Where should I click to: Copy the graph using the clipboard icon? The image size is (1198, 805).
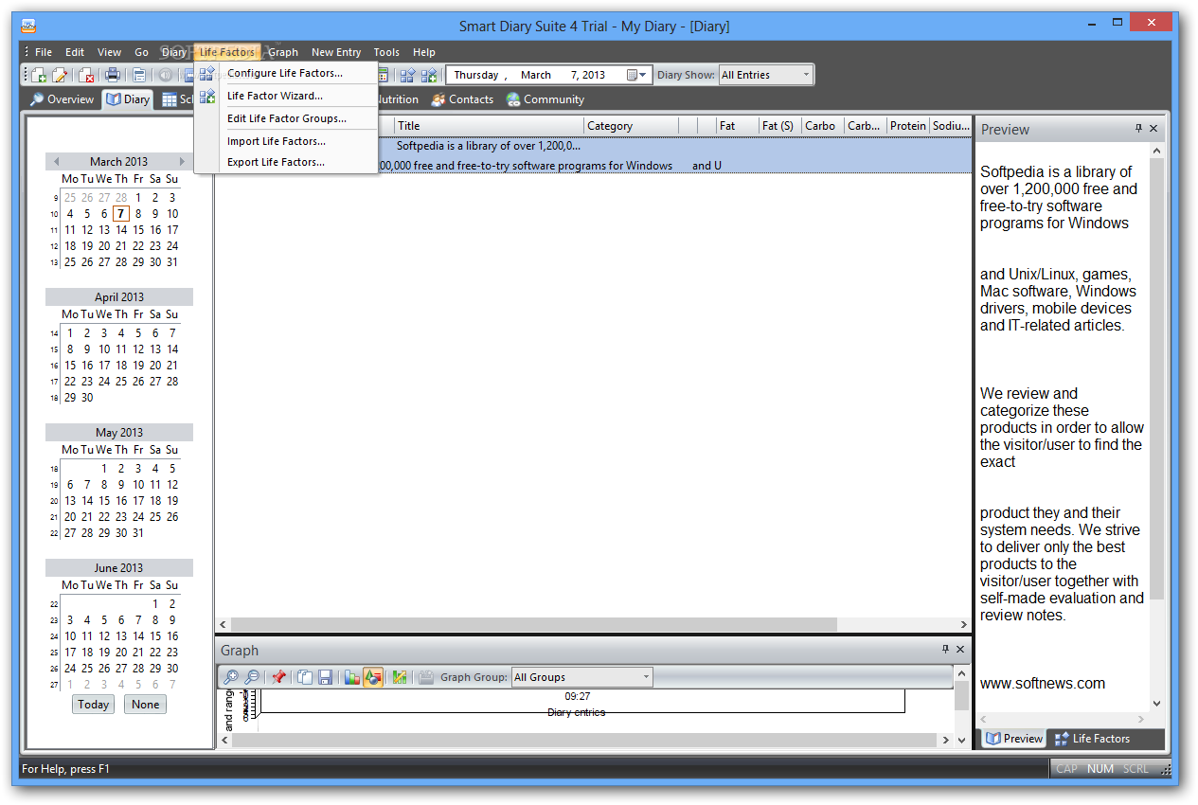pyautogui.click(x=305, y=677)
